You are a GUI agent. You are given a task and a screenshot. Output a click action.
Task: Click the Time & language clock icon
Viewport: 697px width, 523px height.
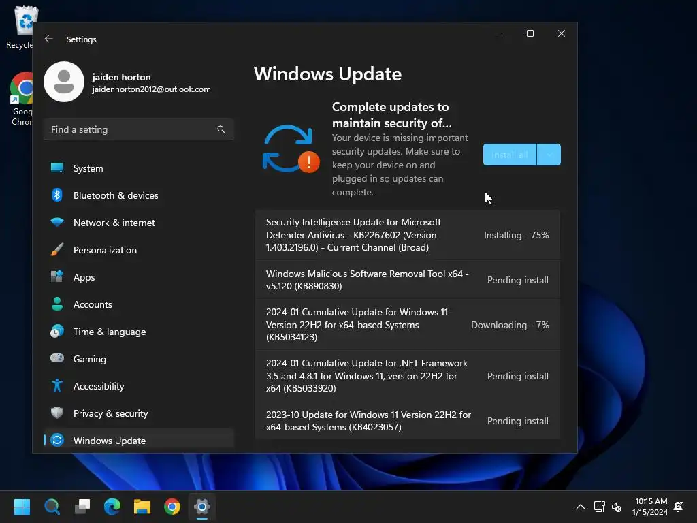pos(57,332)
